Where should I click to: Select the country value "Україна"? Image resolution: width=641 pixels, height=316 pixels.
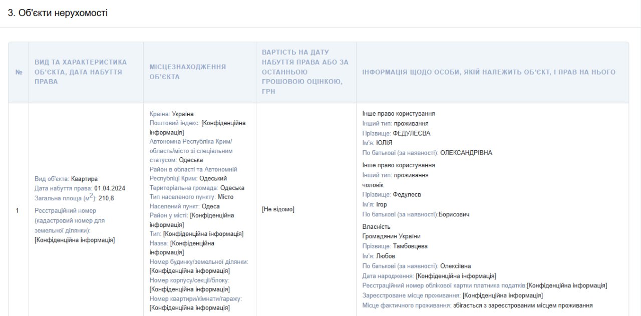182,114
